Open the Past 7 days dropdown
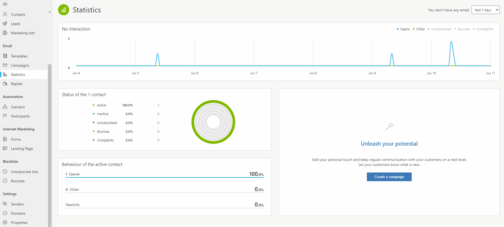 click(x=485, y=10)
